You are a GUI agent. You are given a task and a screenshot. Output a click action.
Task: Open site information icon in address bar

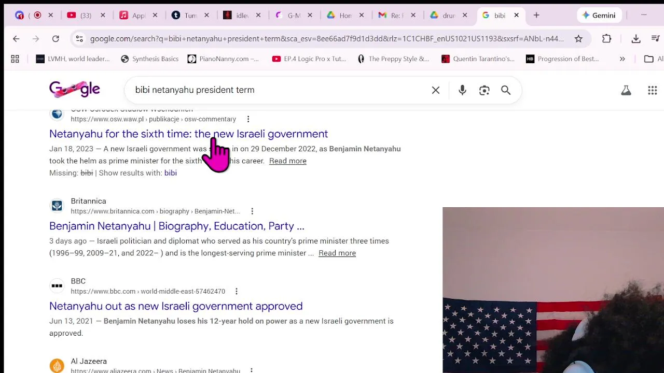(x=79, y=38)
